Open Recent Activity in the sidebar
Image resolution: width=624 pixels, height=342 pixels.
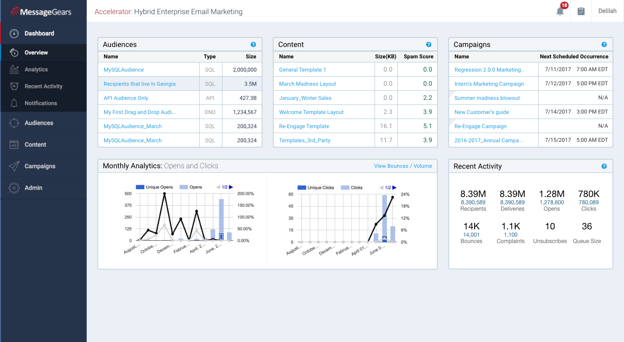[43, 86]
